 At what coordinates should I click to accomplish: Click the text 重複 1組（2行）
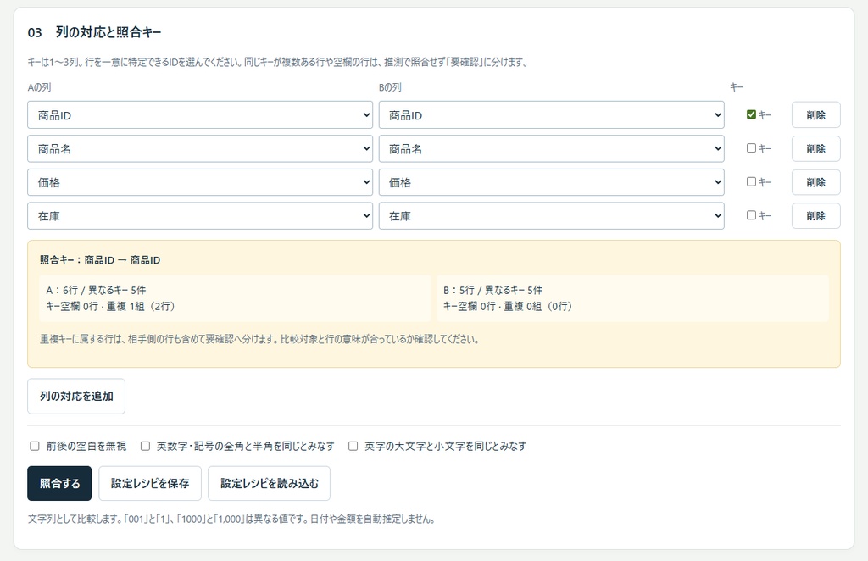pos(141,306)
